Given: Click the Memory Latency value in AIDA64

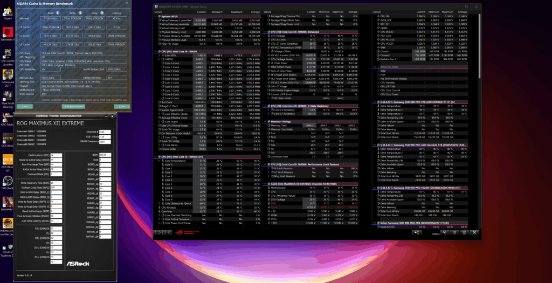Looking at the screenshot, I should [x=116, y=18].
